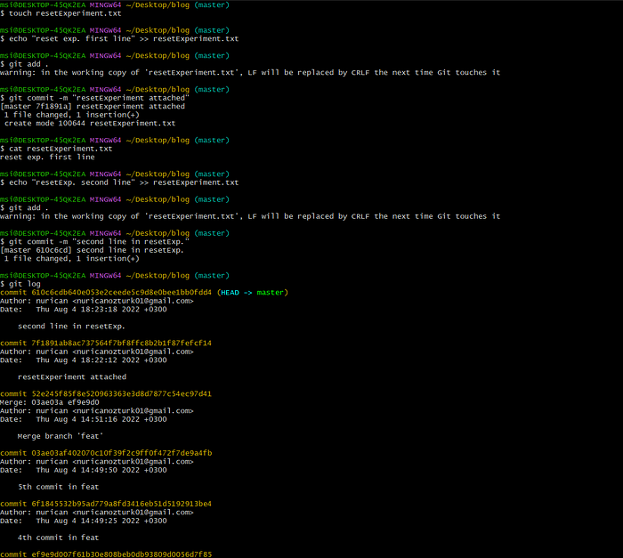Click the git commit -m "resetExperiment attached" command
This screenshot has height=558, width=623.
(94, 98)
